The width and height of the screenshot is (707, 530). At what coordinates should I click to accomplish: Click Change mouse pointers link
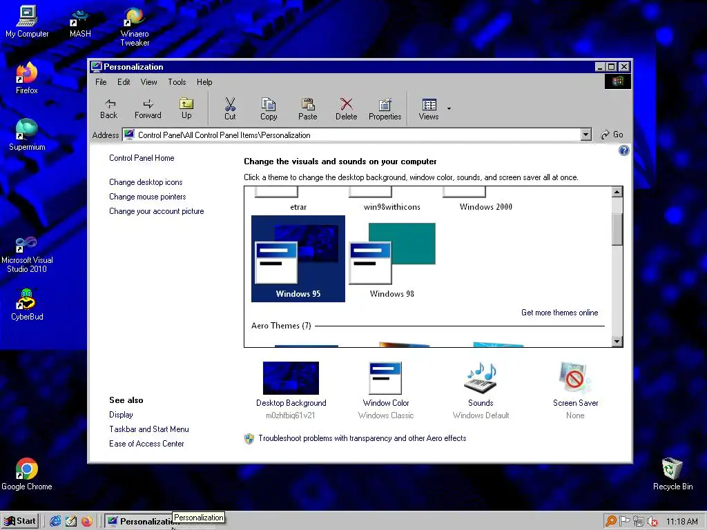point(148,197)
